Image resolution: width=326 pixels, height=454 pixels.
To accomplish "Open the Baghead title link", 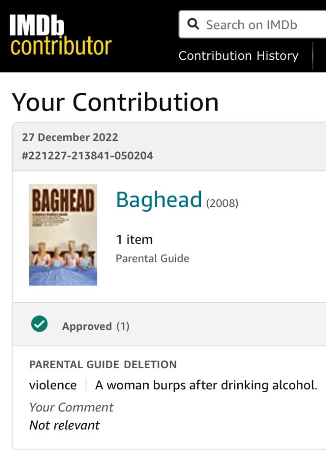I will pos(159,199).
